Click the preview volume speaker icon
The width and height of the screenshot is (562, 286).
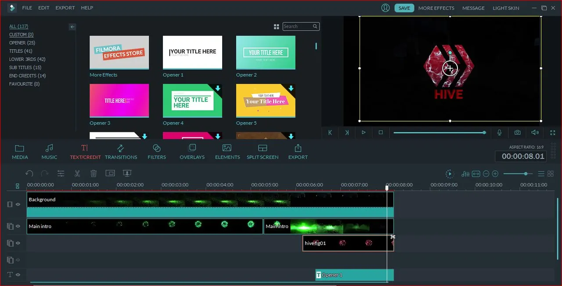click(535, 132)
